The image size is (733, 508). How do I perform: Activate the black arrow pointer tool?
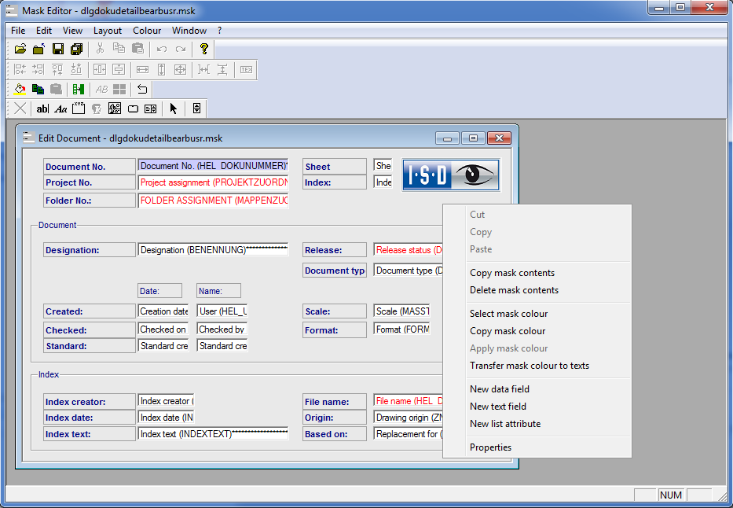tap(174, 109)
